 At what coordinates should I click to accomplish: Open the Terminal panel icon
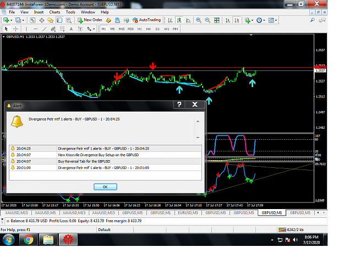click(x=59, y=20)
